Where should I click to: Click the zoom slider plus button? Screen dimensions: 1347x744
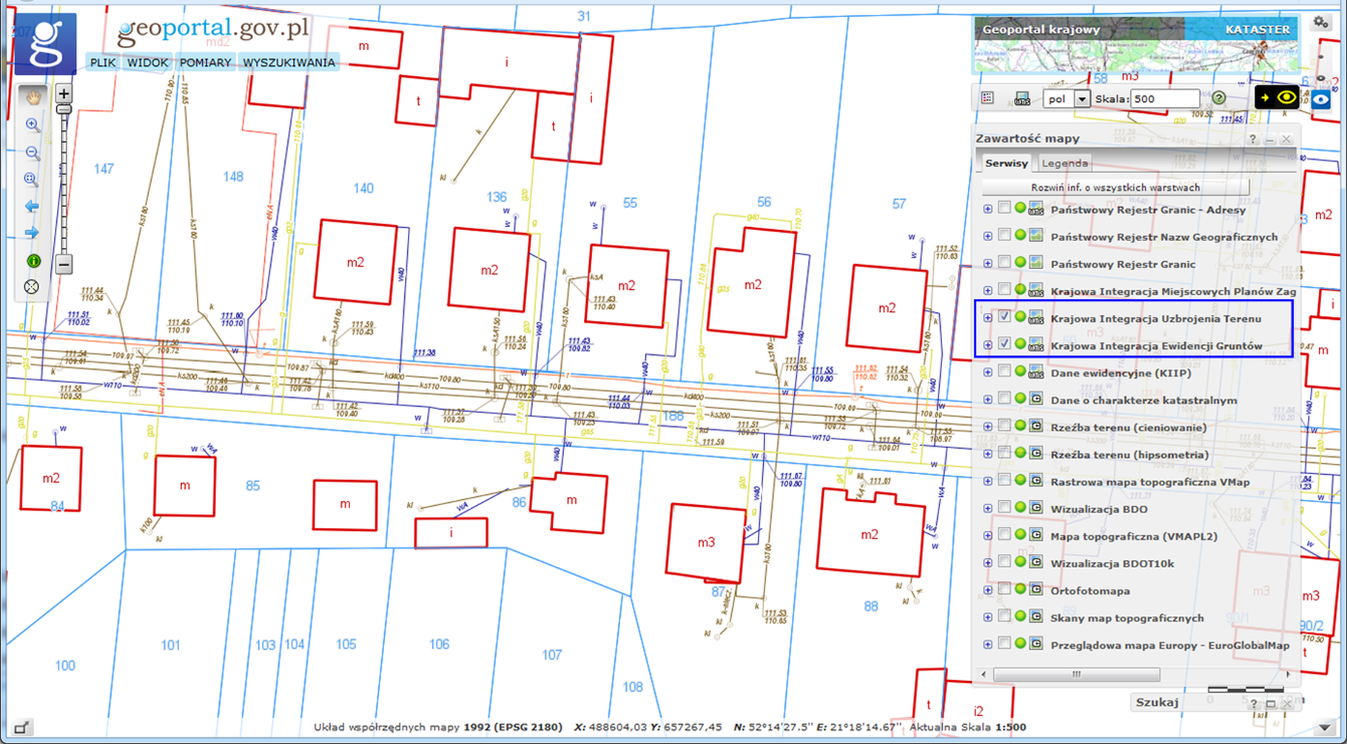(x=64, y=94)
